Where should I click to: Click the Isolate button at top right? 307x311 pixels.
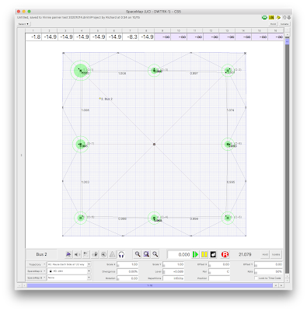click(284, 24)
